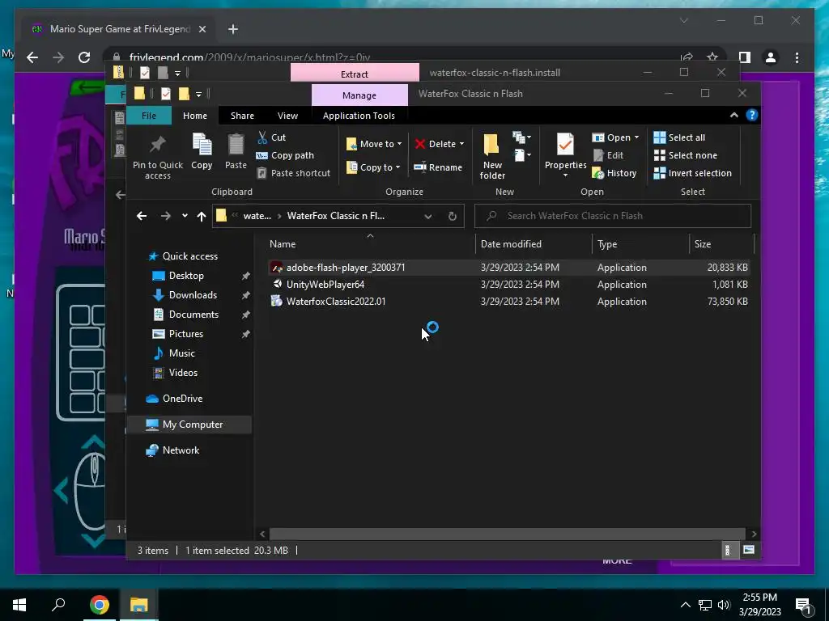Screen dimensions: 829x621
Task: Bookmark this page with star icon
Action: coord(712,57)
